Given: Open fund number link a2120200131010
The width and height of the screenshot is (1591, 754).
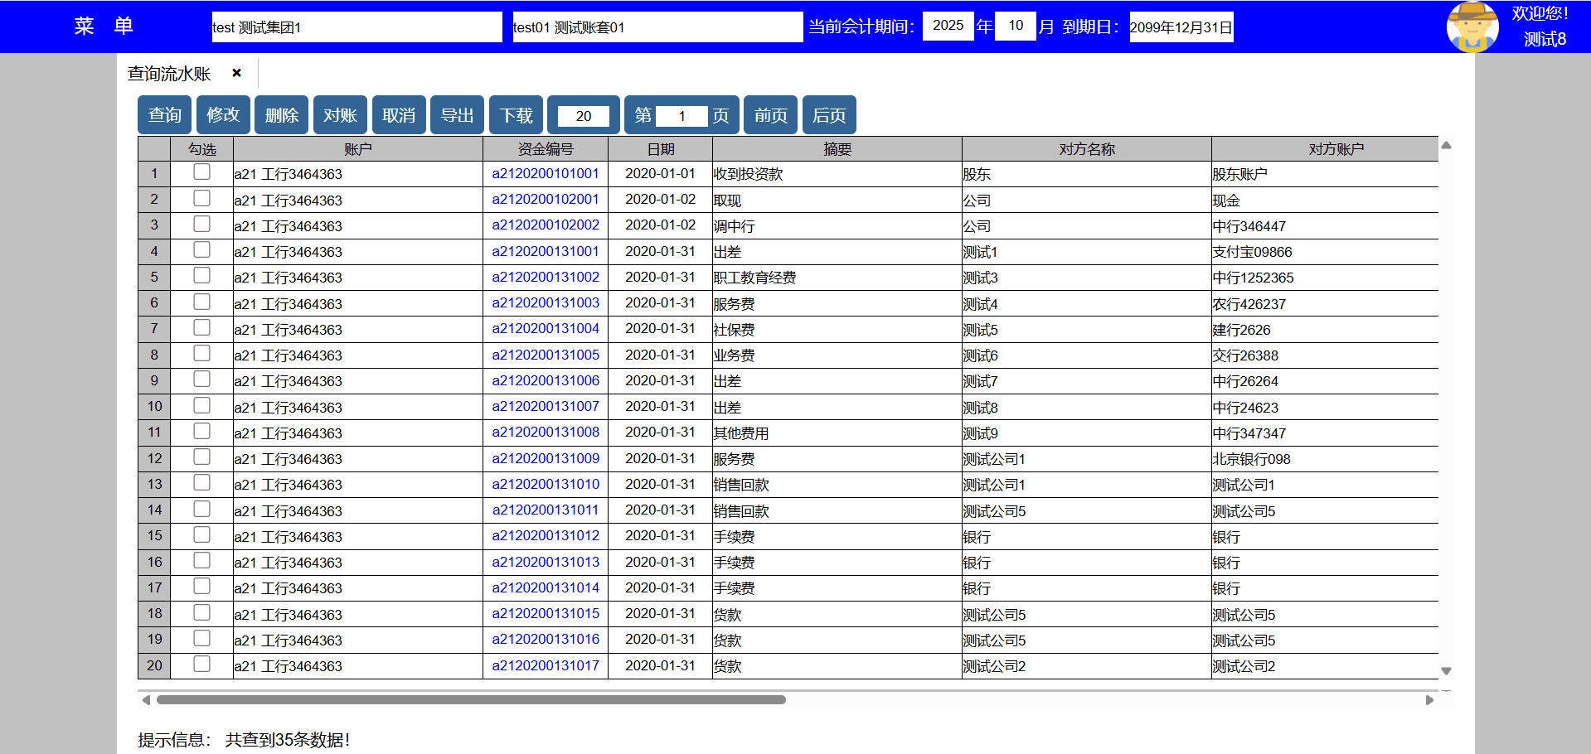Looking at the screenshot, I should (x=546, y=484).
